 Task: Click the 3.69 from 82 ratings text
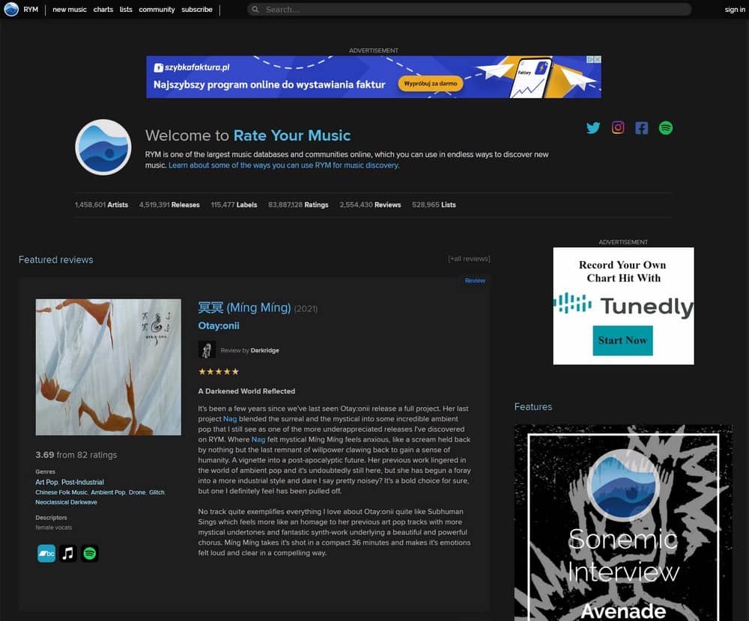tap(76, 455)
